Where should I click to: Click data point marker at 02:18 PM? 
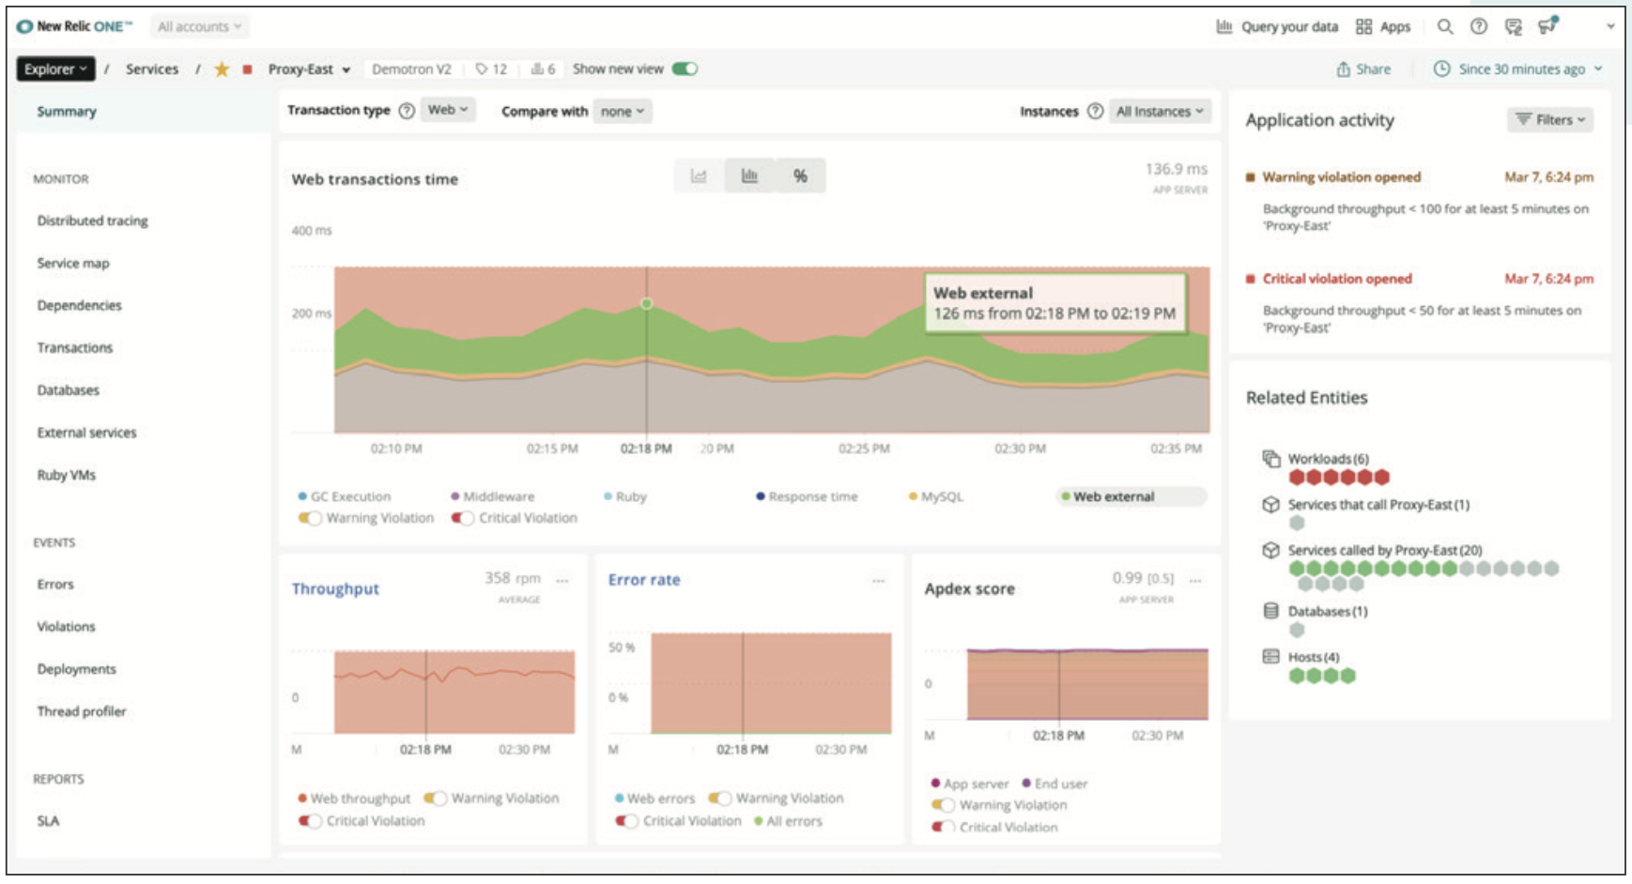coord(646,303)
